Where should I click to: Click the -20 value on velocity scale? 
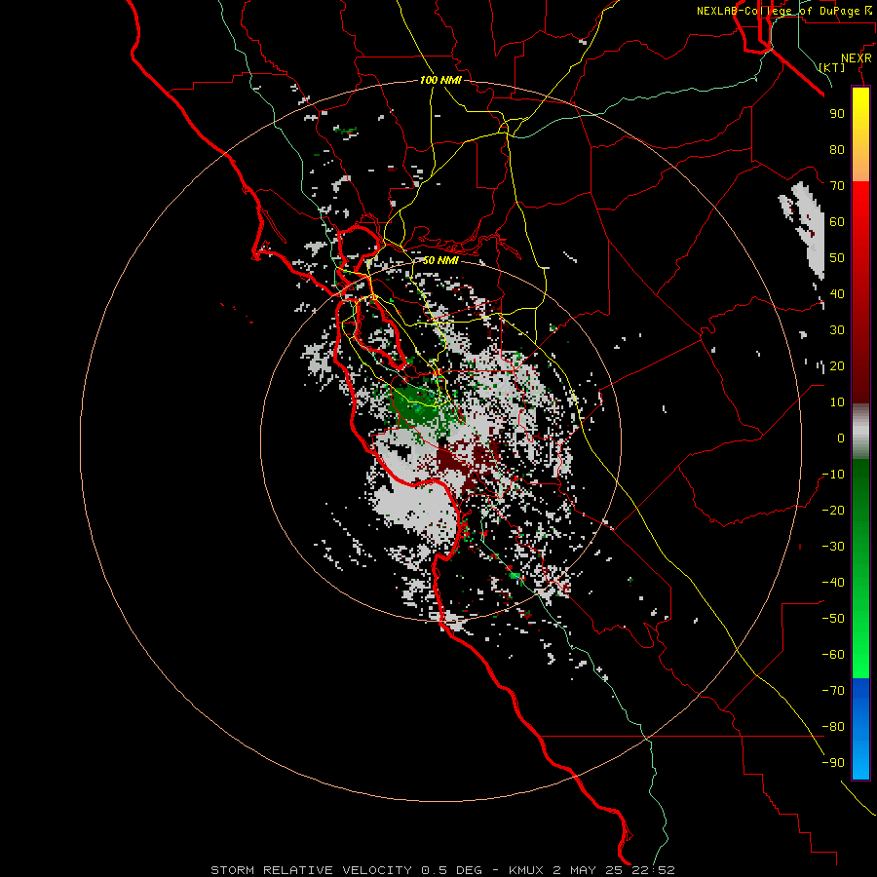point(833,510)
